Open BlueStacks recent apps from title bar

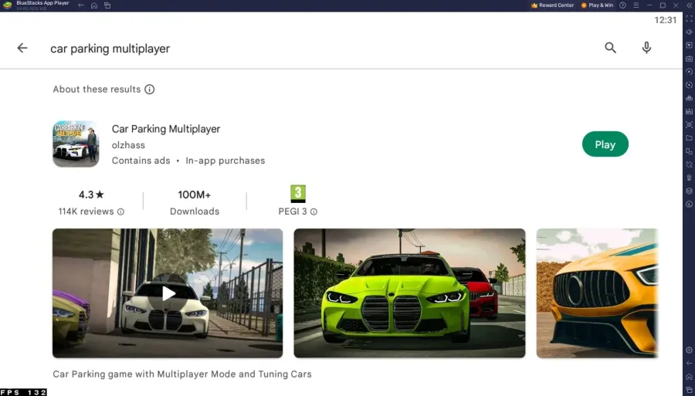107,5
